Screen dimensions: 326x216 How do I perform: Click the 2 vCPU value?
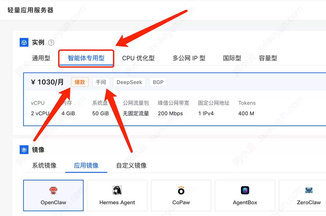40,113
